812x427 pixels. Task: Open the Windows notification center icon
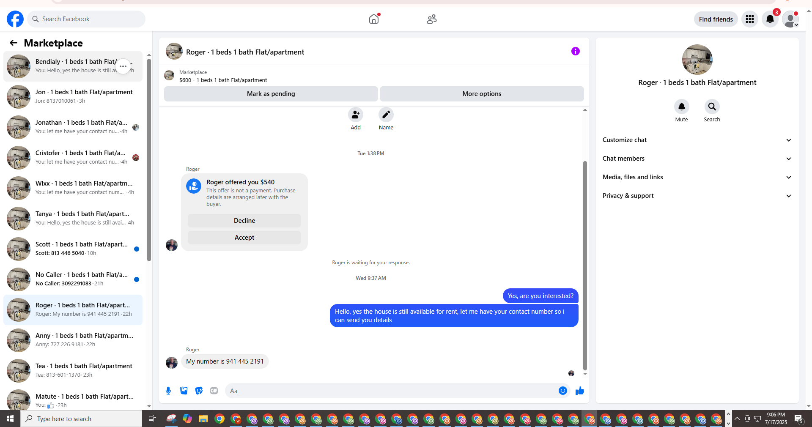click(x=799, y=419)
